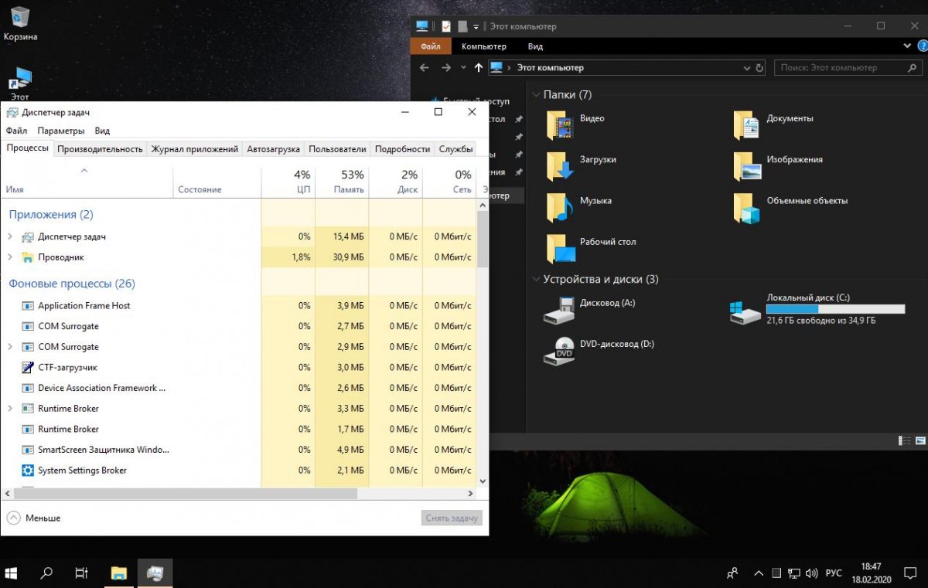Refresh the Этот компьютер address bar

[x=759, y=68]
